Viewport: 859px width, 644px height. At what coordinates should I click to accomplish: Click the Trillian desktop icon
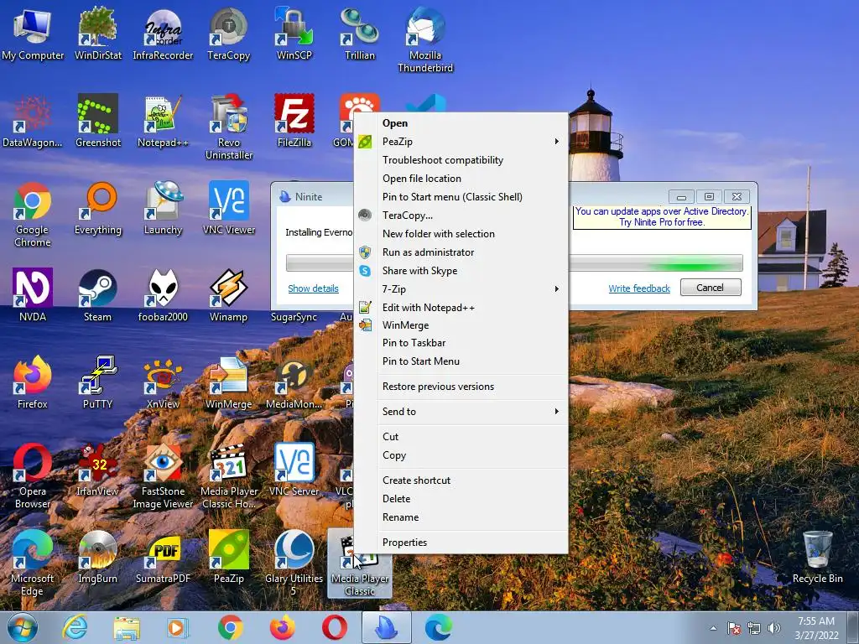[359, 34]
